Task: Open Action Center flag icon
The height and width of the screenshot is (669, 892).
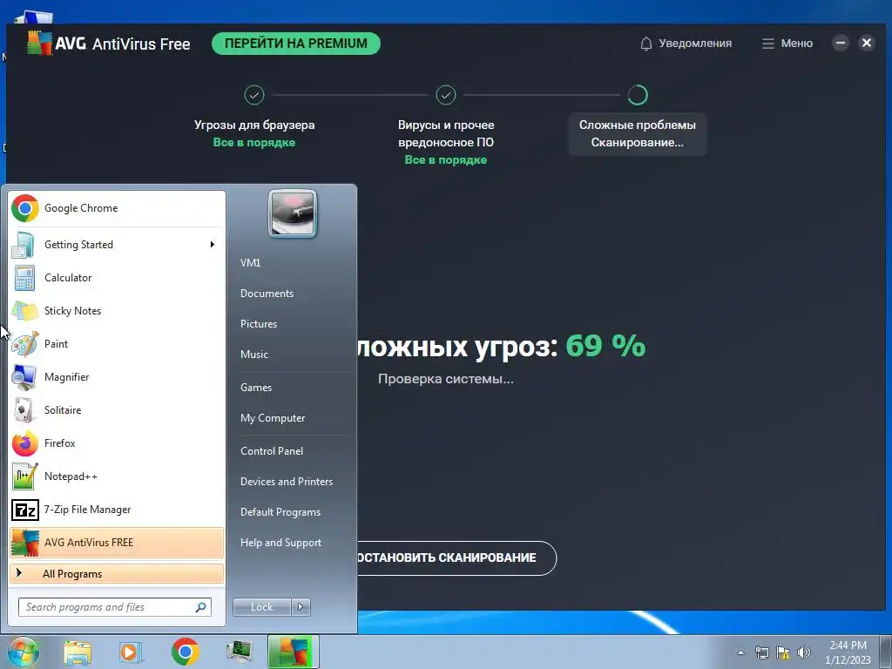Action: point(783,652)
